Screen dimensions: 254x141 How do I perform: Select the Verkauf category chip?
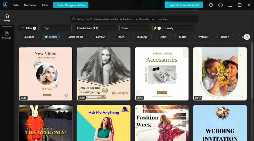click(204, 37)
